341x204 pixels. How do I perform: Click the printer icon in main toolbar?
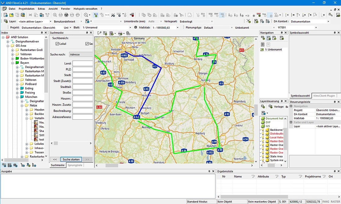pyautogui.click(x=66, y=15)
